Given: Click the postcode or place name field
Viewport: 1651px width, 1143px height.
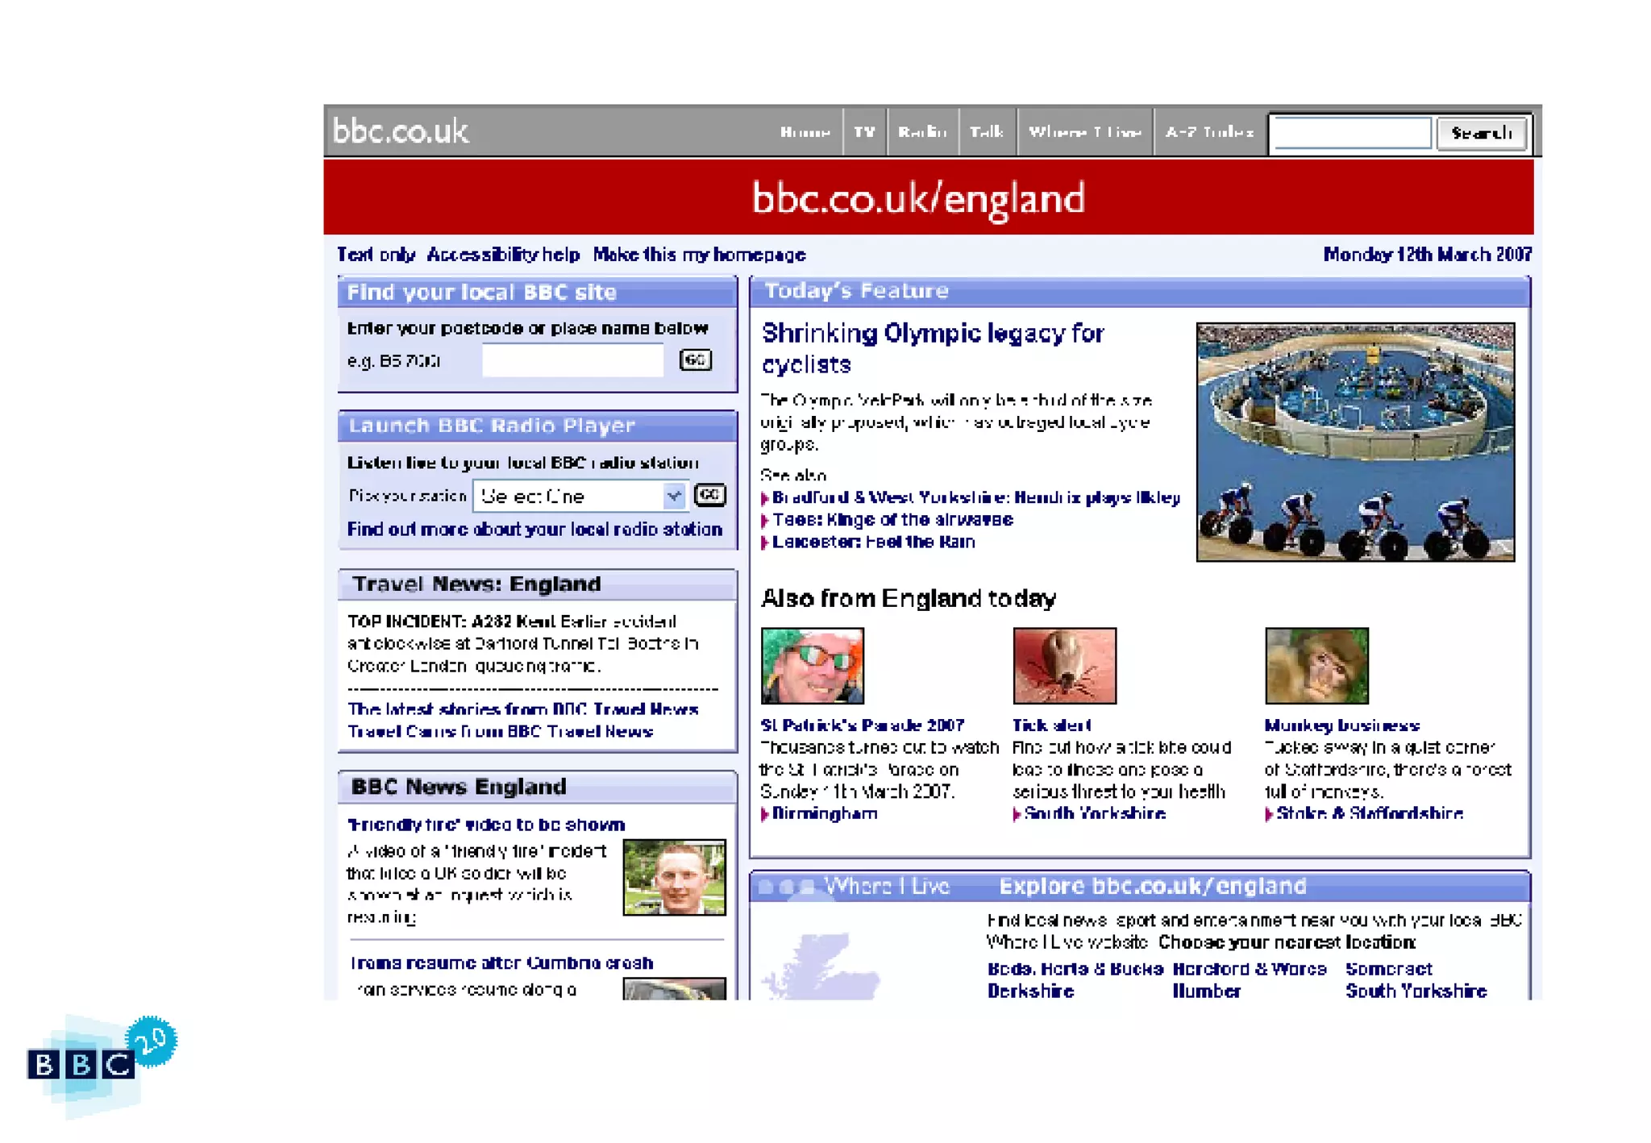Looking at the screenshot, I should [572, 360].
